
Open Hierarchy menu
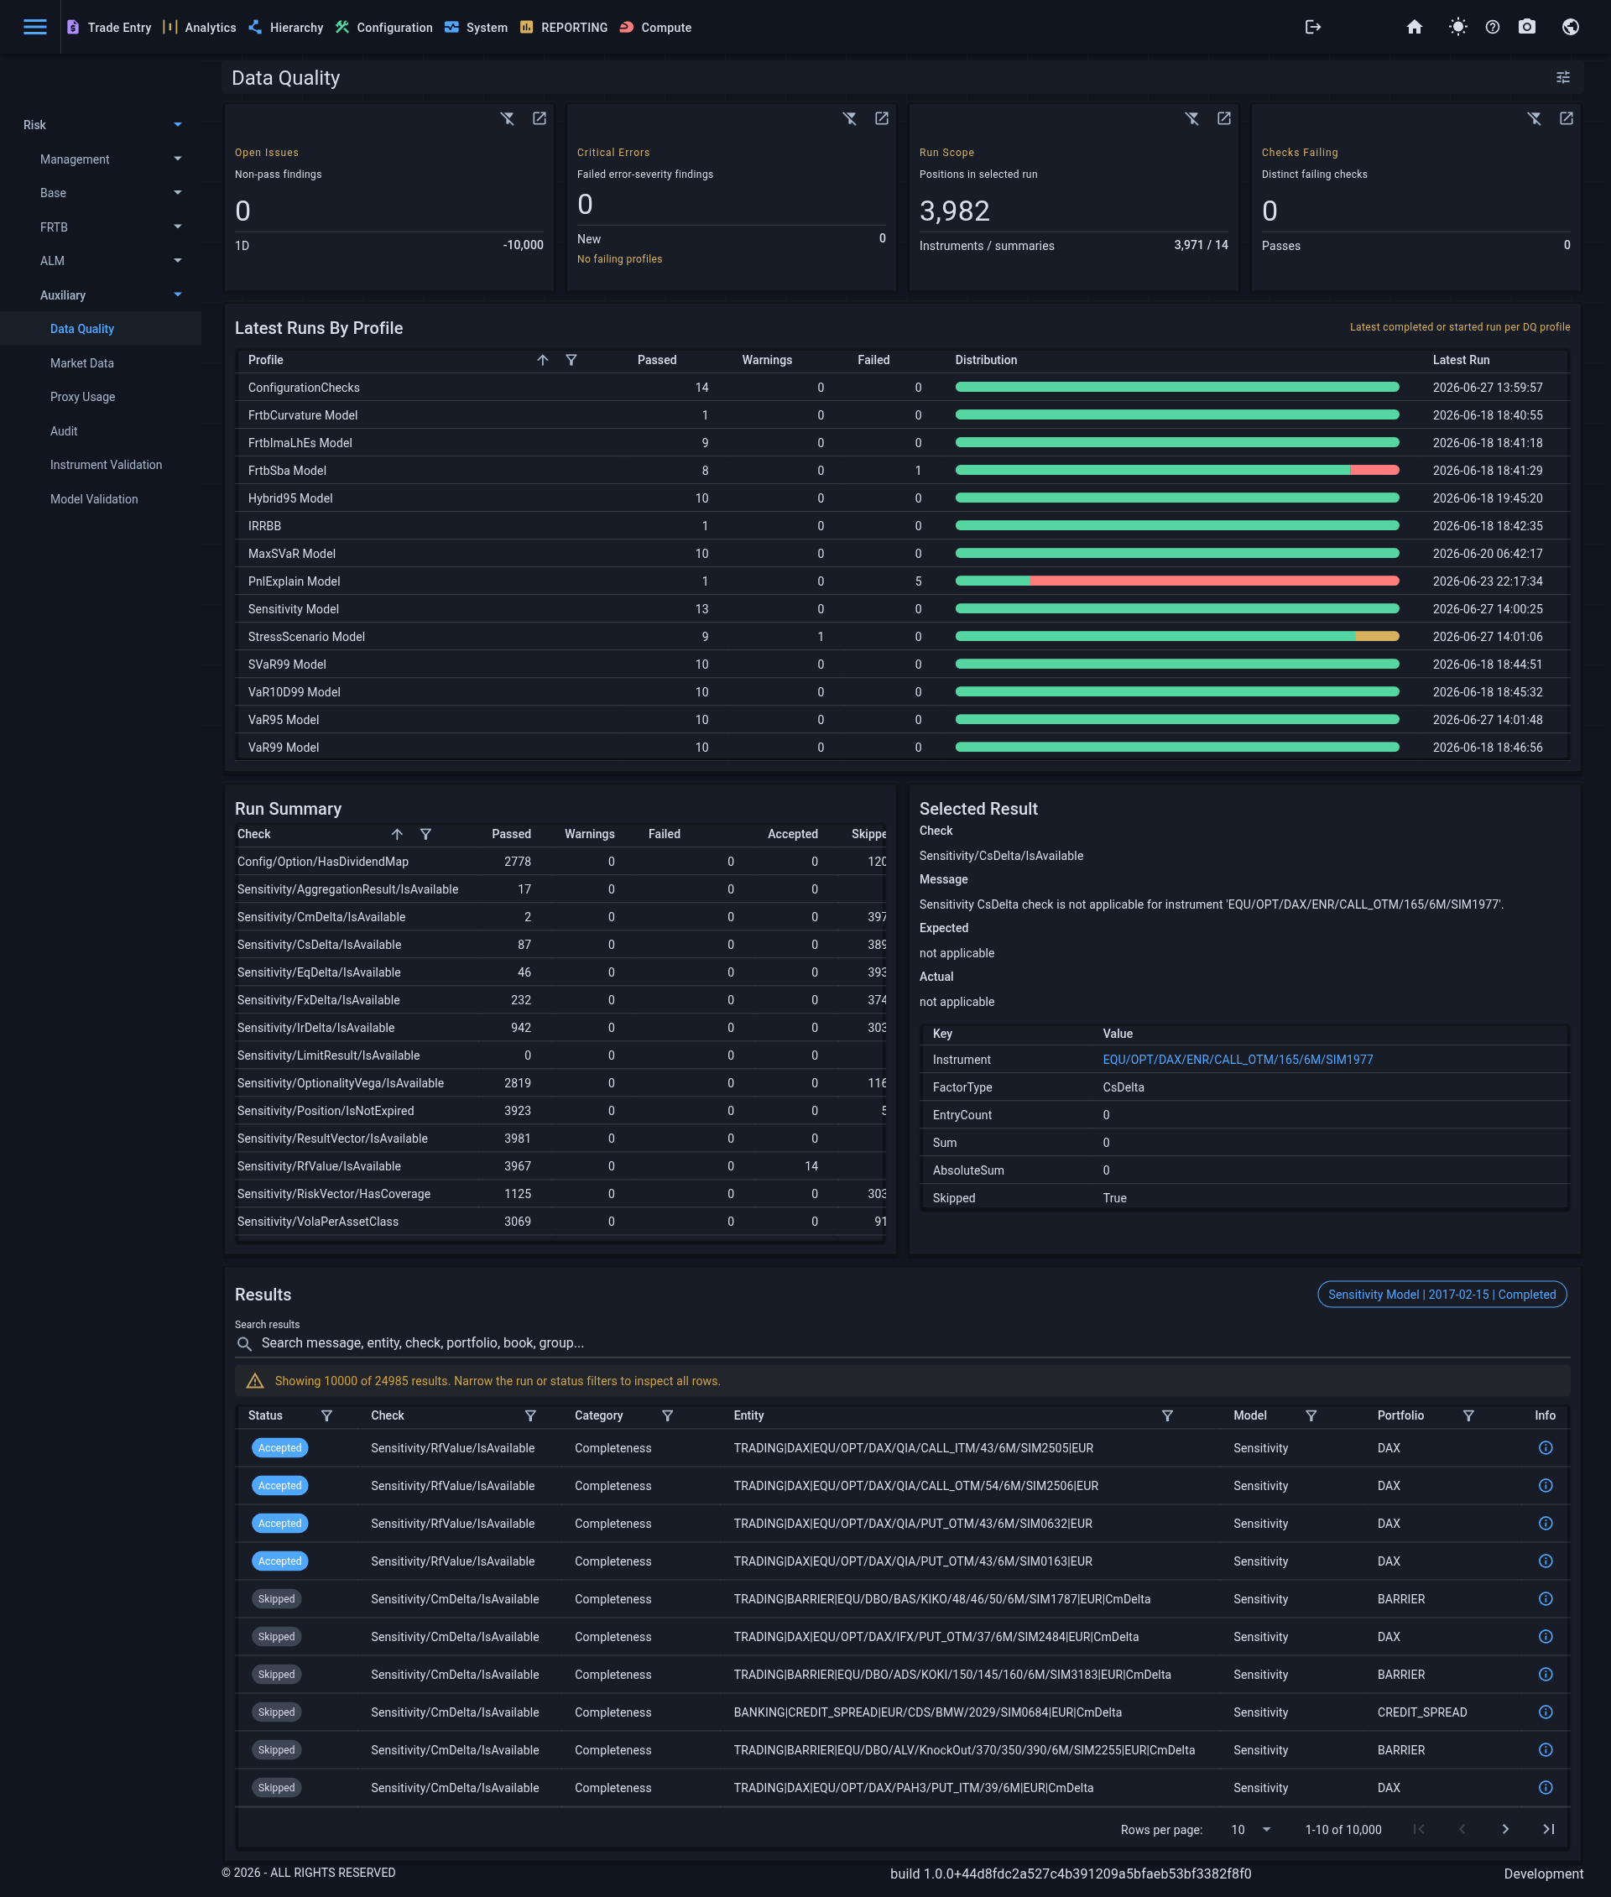pos(286,28)
